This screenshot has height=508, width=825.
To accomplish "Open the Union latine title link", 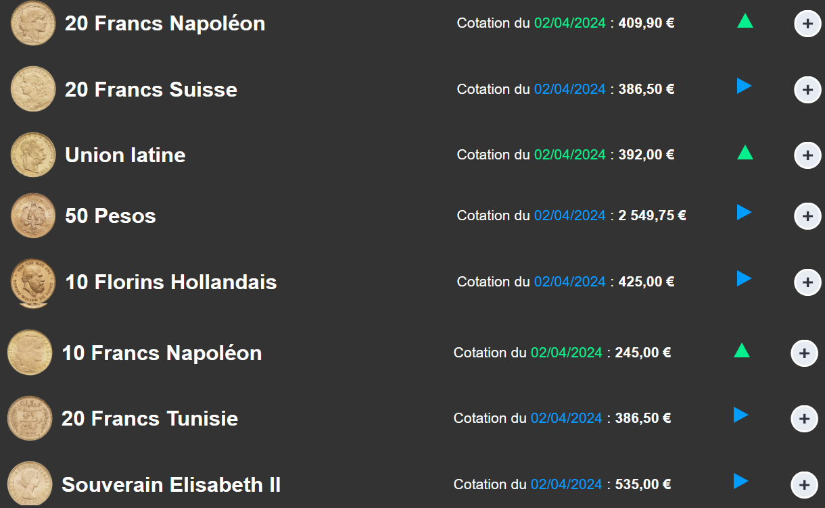I will [125, 155].
